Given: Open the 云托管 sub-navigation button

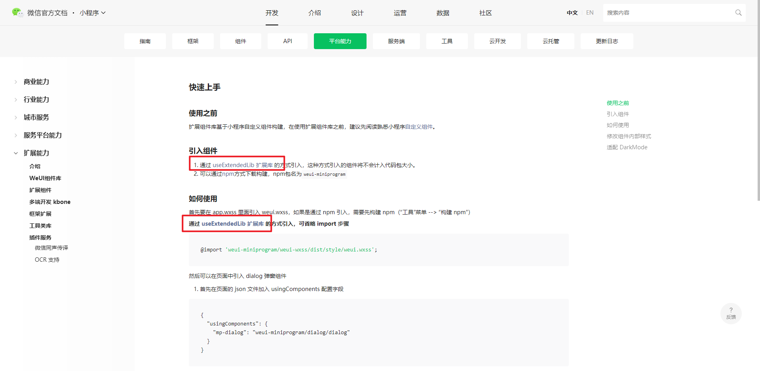Looking at the screenshot, I should point(551,41).
